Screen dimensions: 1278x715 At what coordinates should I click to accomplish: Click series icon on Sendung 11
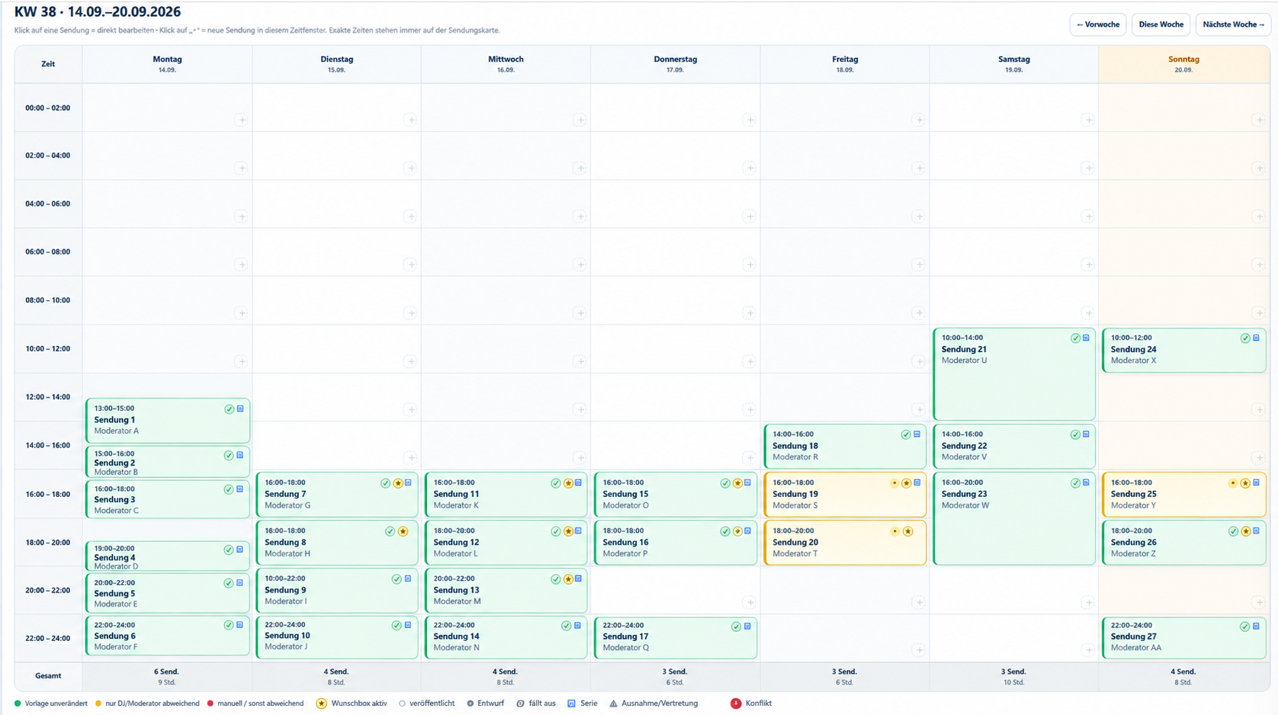pos(578,483)
